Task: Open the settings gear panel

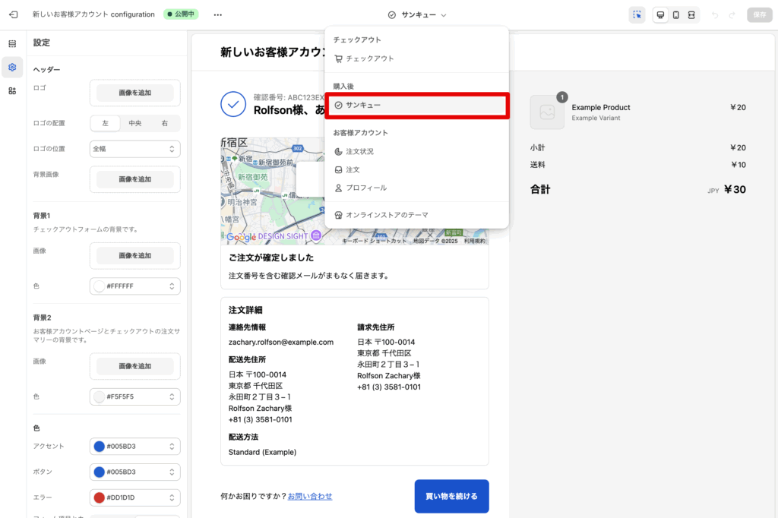Action: tap(12, 68)
